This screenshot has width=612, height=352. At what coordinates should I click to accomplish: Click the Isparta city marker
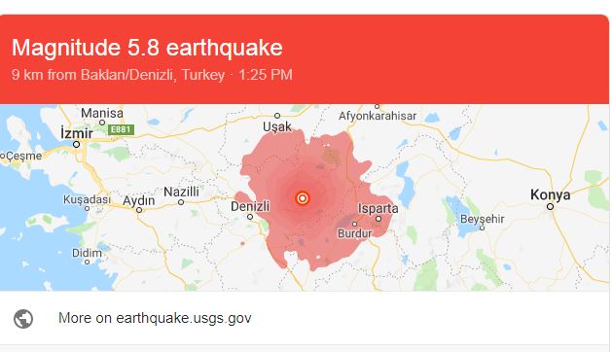point(378,219)
